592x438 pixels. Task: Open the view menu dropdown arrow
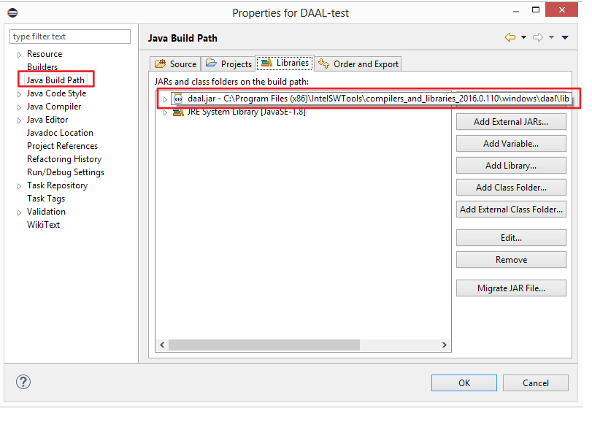tap(566, 38)
